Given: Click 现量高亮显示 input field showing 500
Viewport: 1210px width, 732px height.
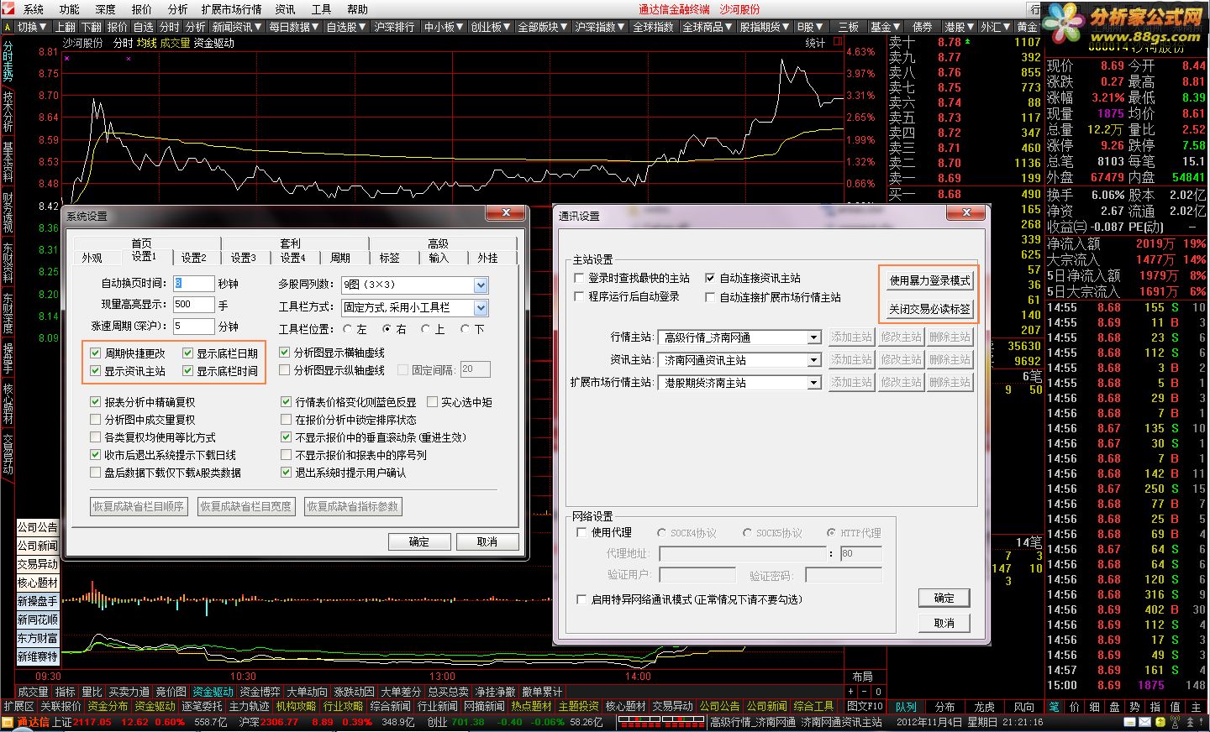Looking at the screenshot, I should tap(193, 305).
